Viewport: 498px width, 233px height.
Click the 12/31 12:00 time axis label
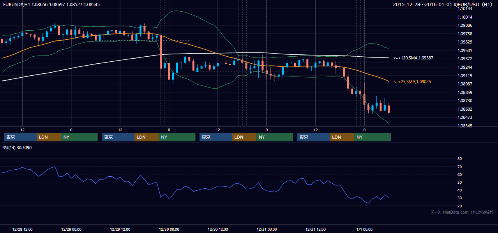(316, 229)
